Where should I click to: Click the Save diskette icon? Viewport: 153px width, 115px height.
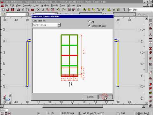(13, 10)
